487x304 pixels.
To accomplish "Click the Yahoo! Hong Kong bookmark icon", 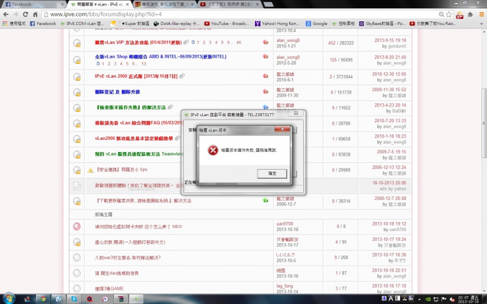I will [258, 24].
